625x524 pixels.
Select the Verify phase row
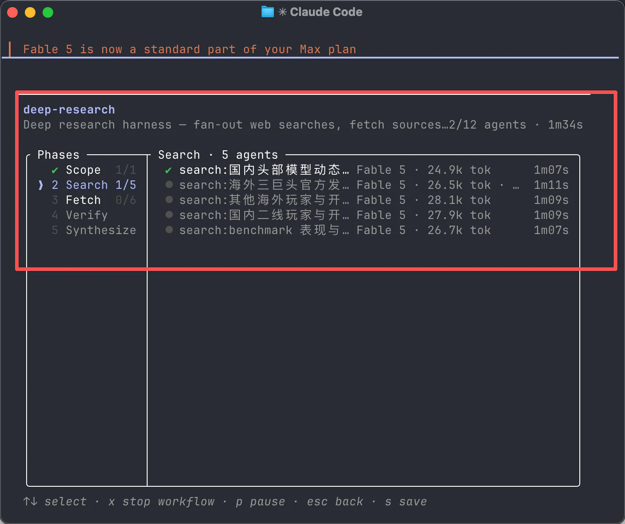click(80, 215)
